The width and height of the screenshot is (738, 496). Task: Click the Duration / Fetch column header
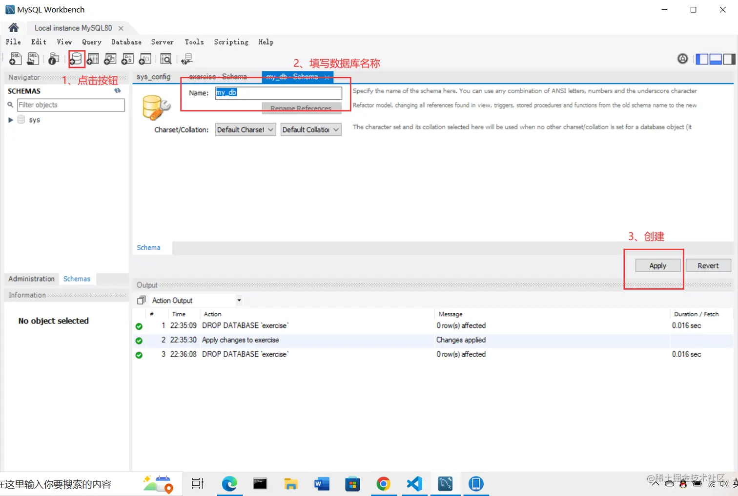(x=696, y=314)
